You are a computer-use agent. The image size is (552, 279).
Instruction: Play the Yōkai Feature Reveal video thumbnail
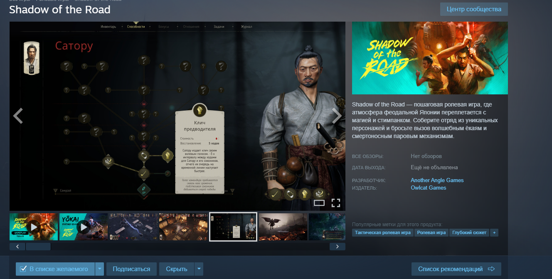84,227
